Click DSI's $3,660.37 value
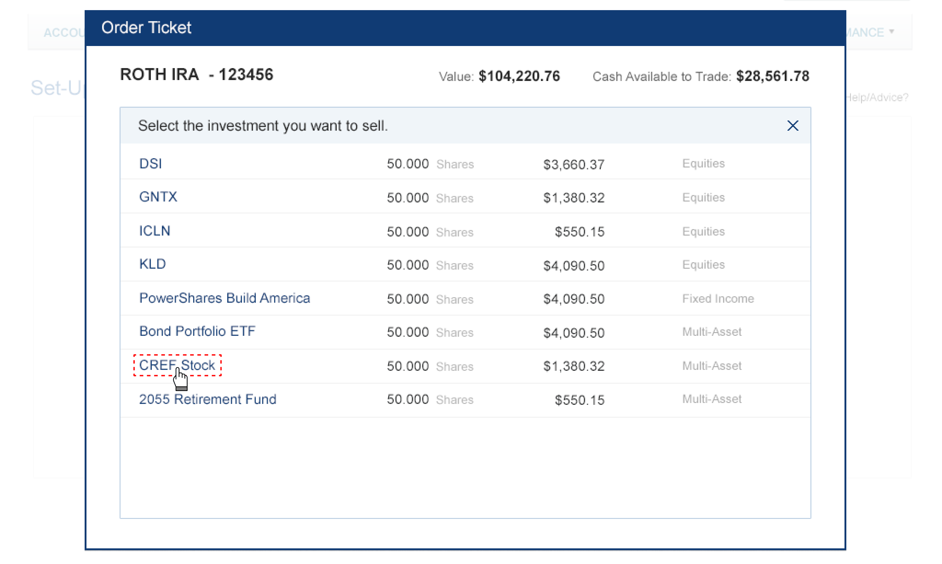The height and width of the screenshot is (564, 942). [x=573, y=165]
